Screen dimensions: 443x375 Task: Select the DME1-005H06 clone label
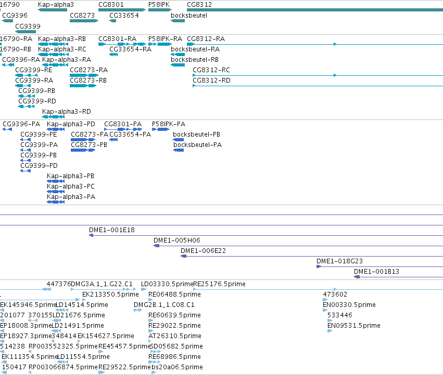tap(177, 240)
